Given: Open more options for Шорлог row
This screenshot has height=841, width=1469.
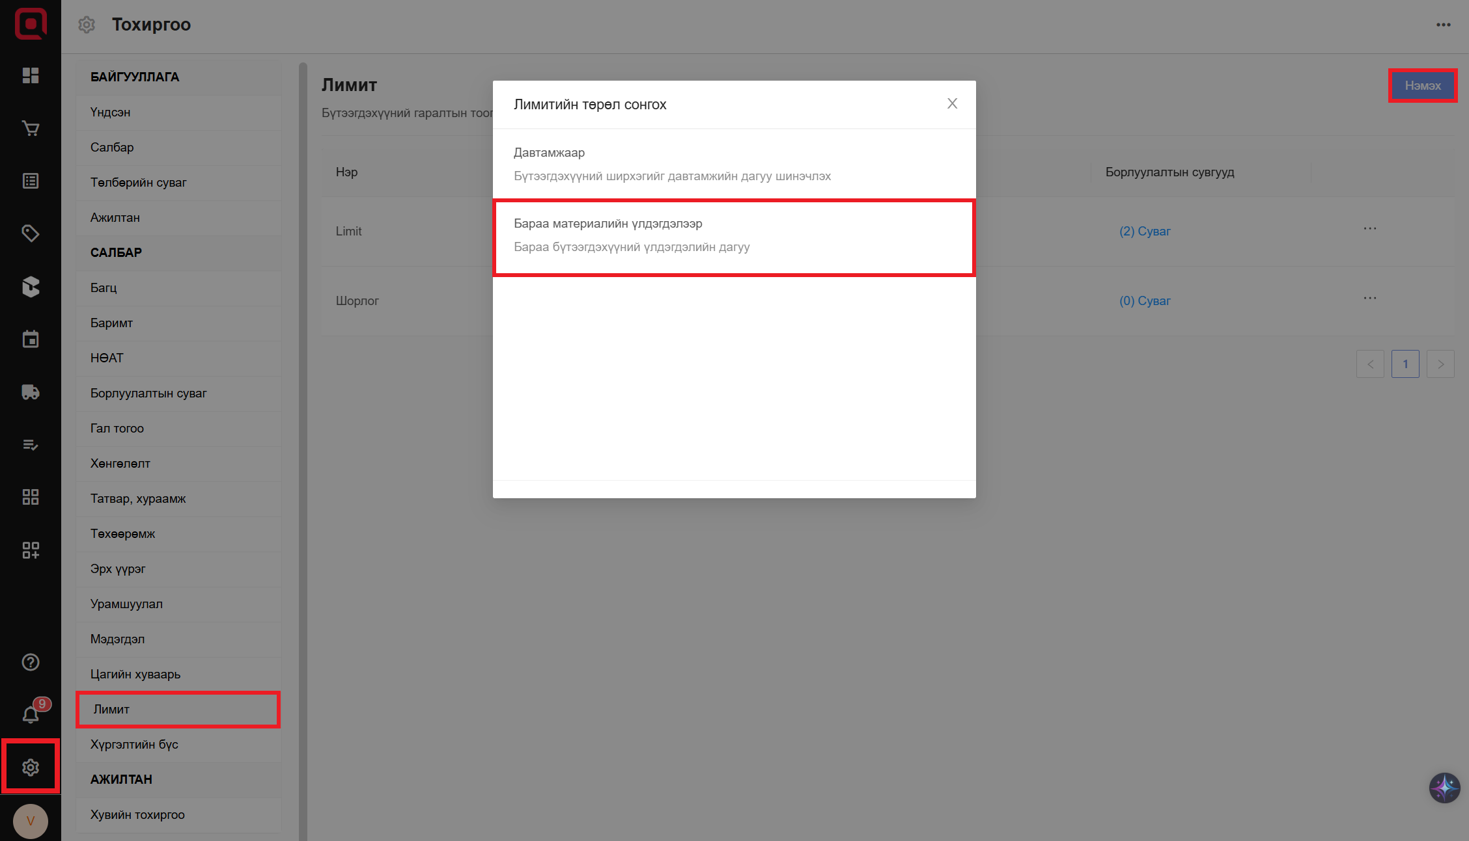Looking at the screenshot, I should coord(1370,299).
